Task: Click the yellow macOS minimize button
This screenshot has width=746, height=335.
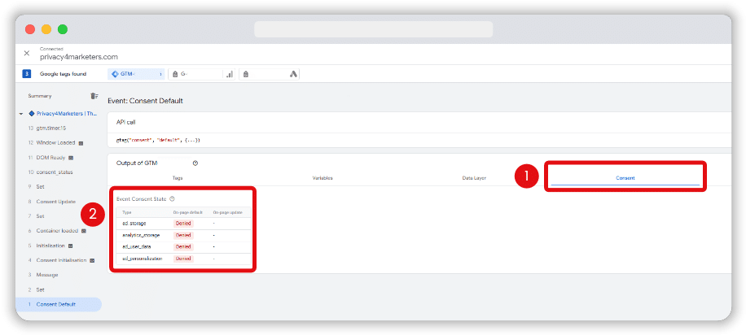Action: 46,29
